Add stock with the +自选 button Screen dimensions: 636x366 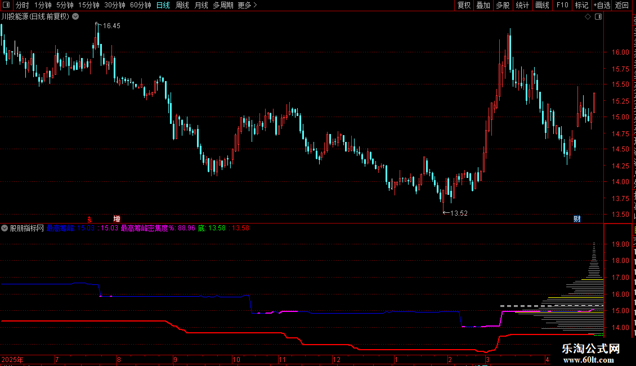(x=602, y=5)
